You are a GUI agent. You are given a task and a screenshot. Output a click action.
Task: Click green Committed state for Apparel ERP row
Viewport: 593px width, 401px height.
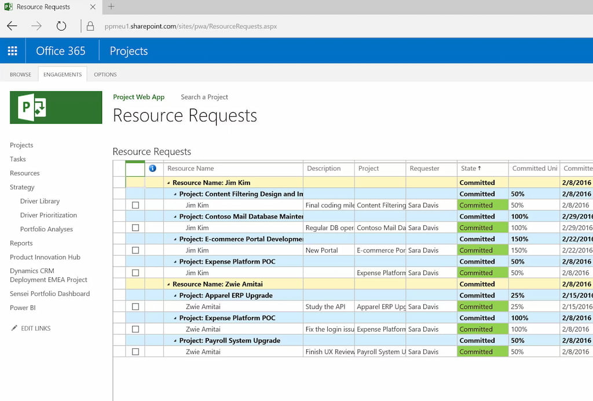click(482, 307)
